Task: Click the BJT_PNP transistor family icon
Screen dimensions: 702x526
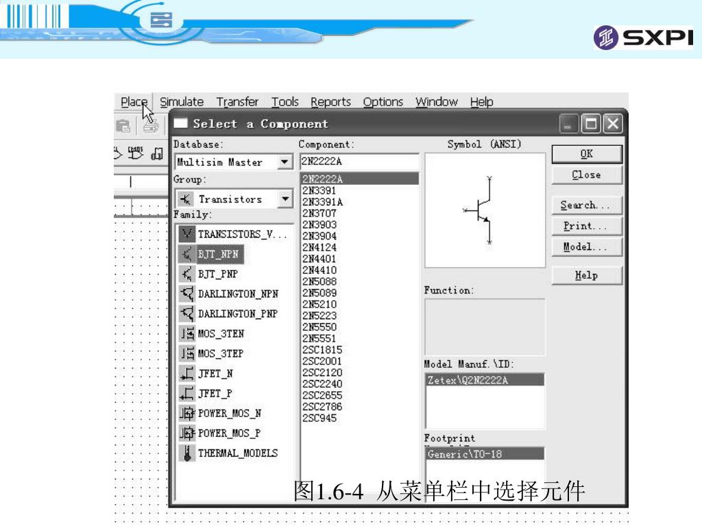Action: [186, 274]
